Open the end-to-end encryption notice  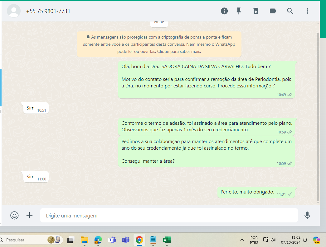[159, 44]
